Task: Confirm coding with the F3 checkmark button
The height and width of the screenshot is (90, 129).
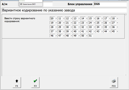Action: point(35,82)
